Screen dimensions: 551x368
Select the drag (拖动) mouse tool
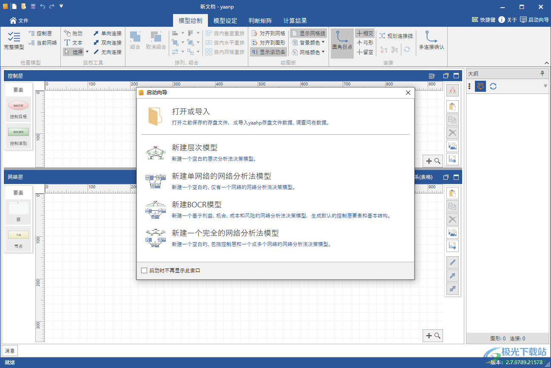73,33
